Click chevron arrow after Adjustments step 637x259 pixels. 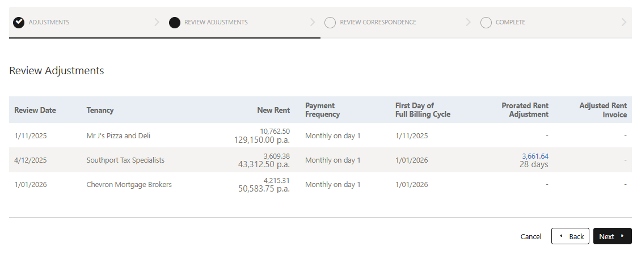pos(157,23)
